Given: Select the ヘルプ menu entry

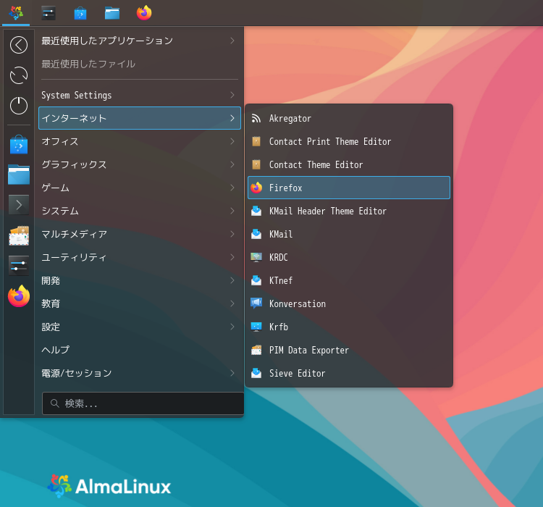Looking at the screenshot, I should [140, 350].
